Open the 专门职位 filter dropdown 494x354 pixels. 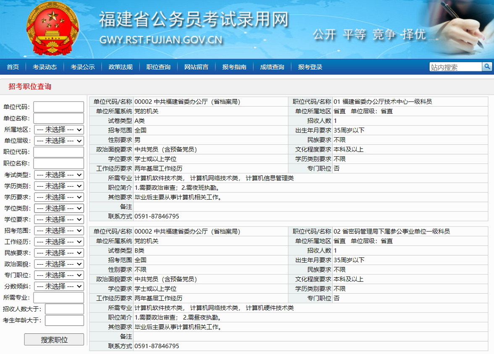[x=59, y=275]
